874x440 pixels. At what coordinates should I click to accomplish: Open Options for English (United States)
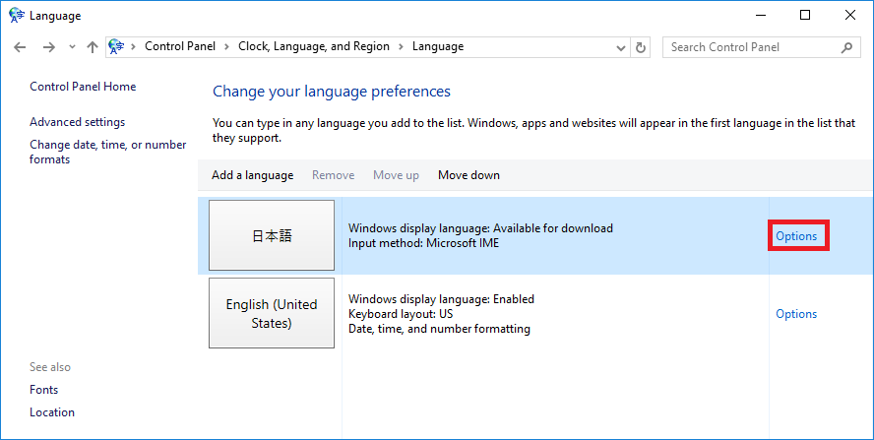796,314
